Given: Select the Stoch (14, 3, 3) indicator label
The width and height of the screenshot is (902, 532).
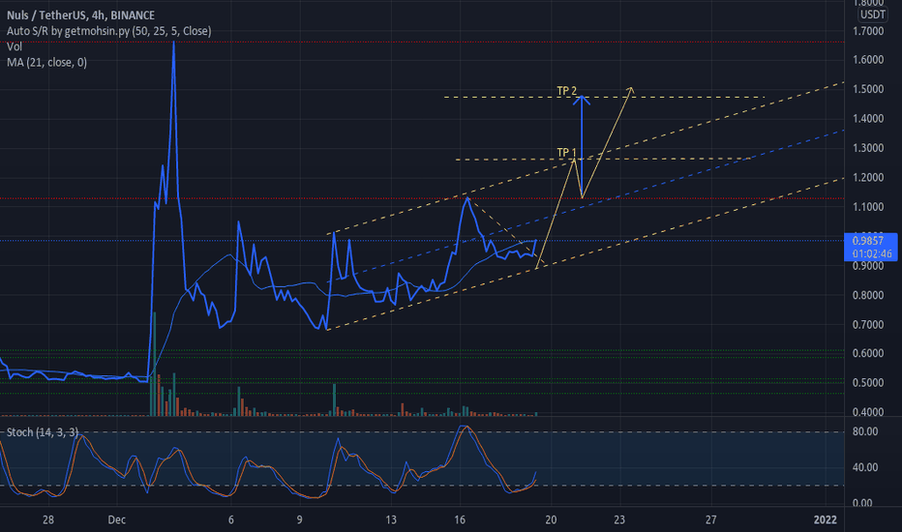Looking at the screenshot, I should [x=43, y=432].
